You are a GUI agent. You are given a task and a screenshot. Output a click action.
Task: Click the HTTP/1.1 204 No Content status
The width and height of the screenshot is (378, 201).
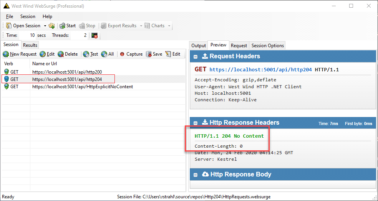229,136
